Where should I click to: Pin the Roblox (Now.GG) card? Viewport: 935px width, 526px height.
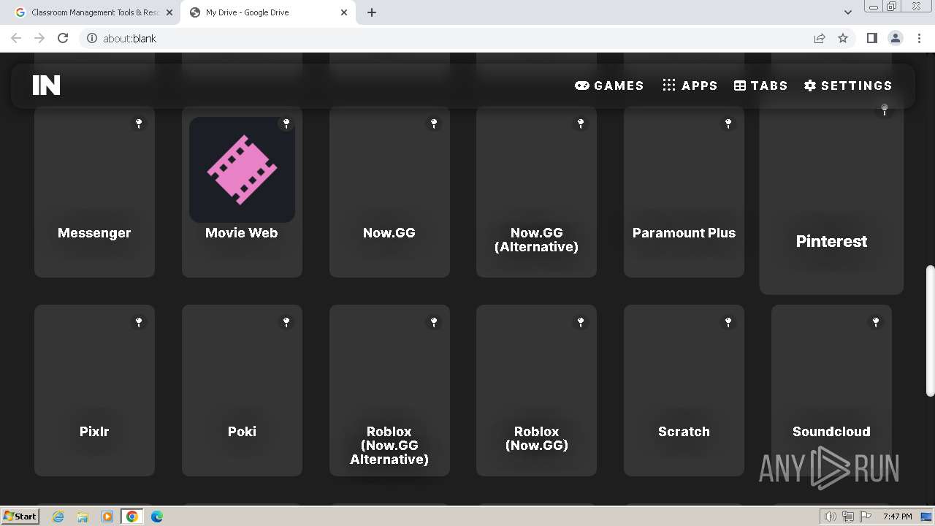[581, 322]
